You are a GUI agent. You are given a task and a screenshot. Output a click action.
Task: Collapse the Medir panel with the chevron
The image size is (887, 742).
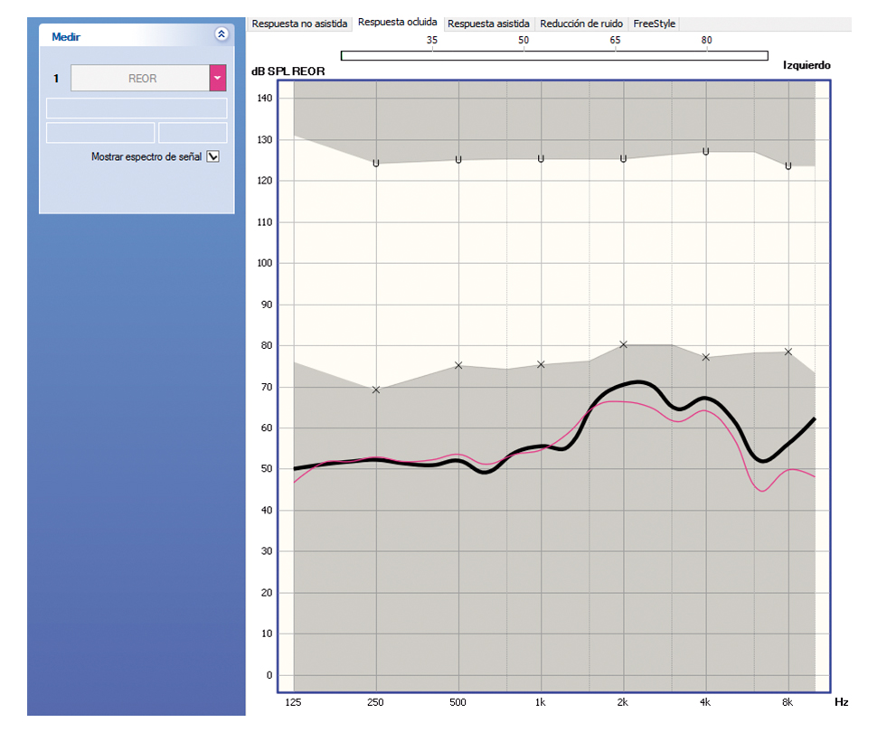(222, 34)
